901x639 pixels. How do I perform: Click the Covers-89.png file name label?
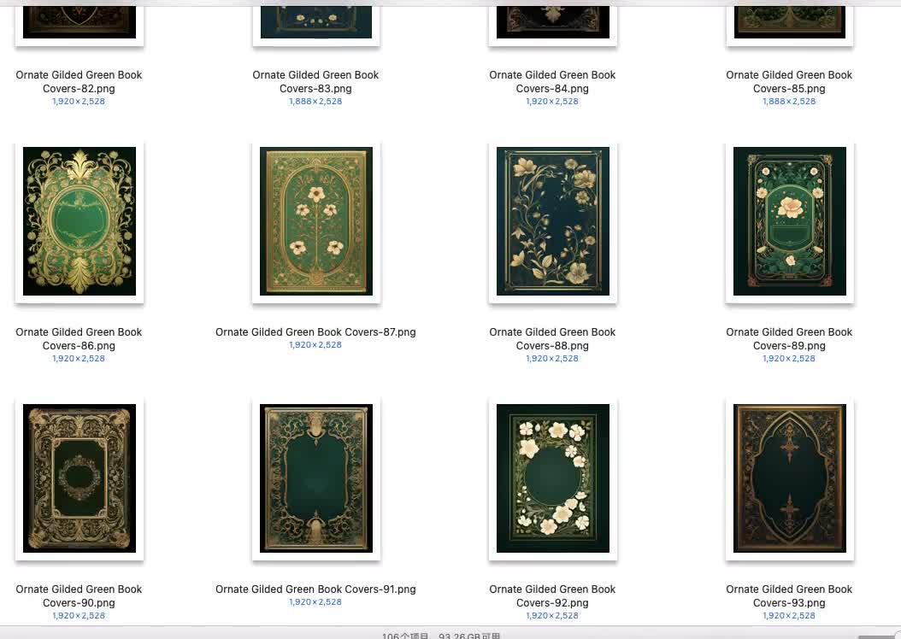(789, 339)
